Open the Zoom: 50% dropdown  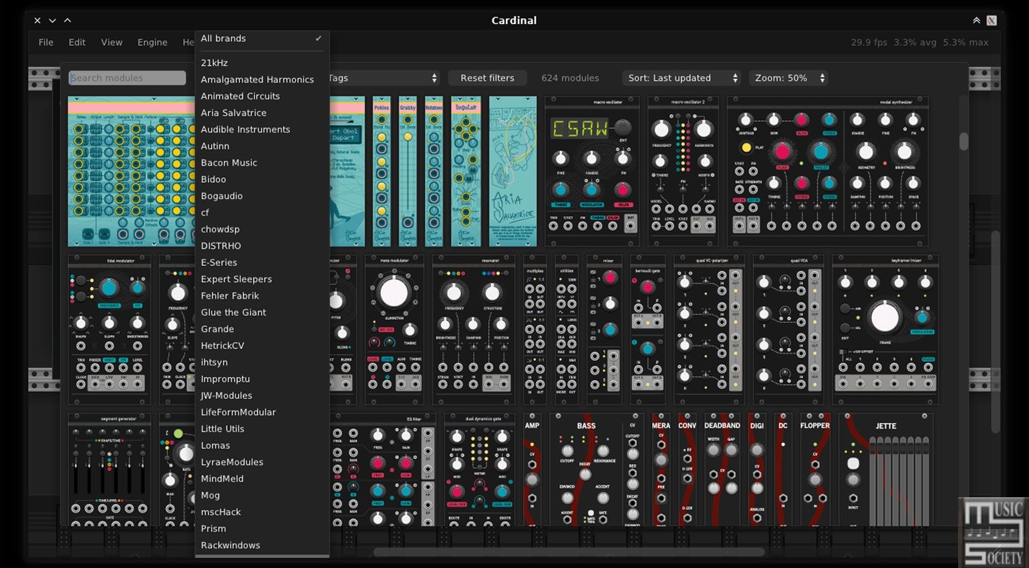point(788,78)
